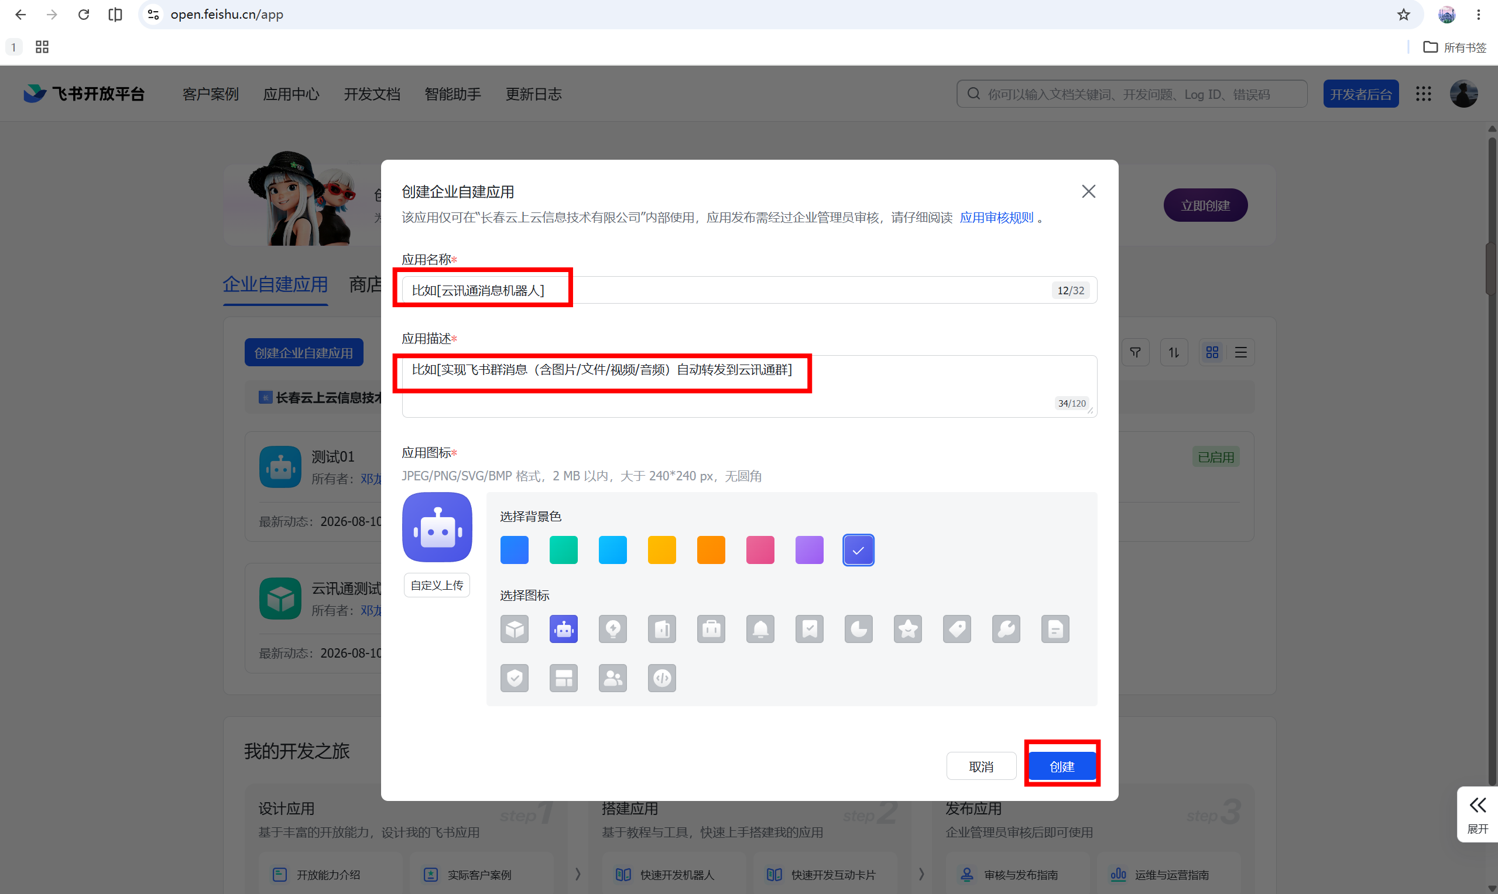The width and height of the screenshot is (1498, 894).
Task: Select the checked indigo background color
Action: [x=859, y=550]
